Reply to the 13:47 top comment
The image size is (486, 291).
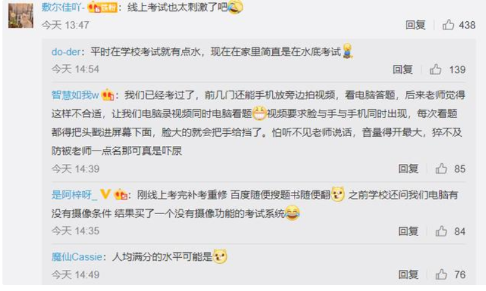pyautogui.click(x=415, y=25)
